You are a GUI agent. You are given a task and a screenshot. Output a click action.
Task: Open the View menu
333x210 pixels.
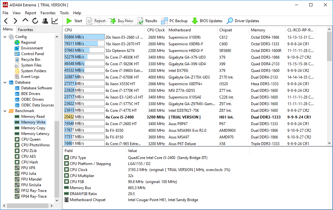[16, 13]
